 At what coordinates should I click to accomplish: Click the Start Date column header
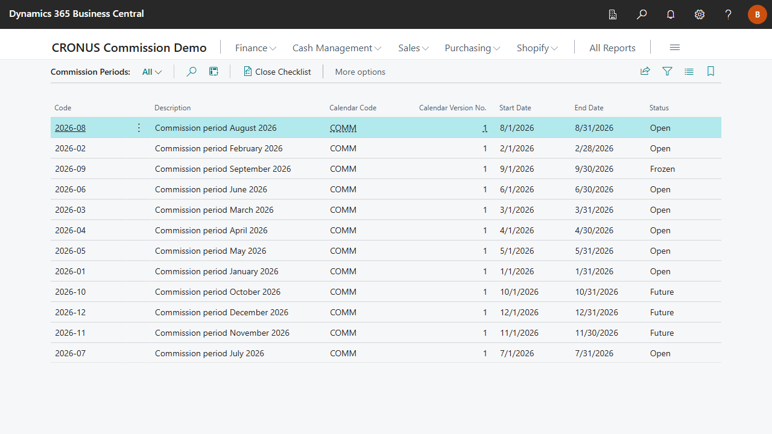tap(515, 108)
